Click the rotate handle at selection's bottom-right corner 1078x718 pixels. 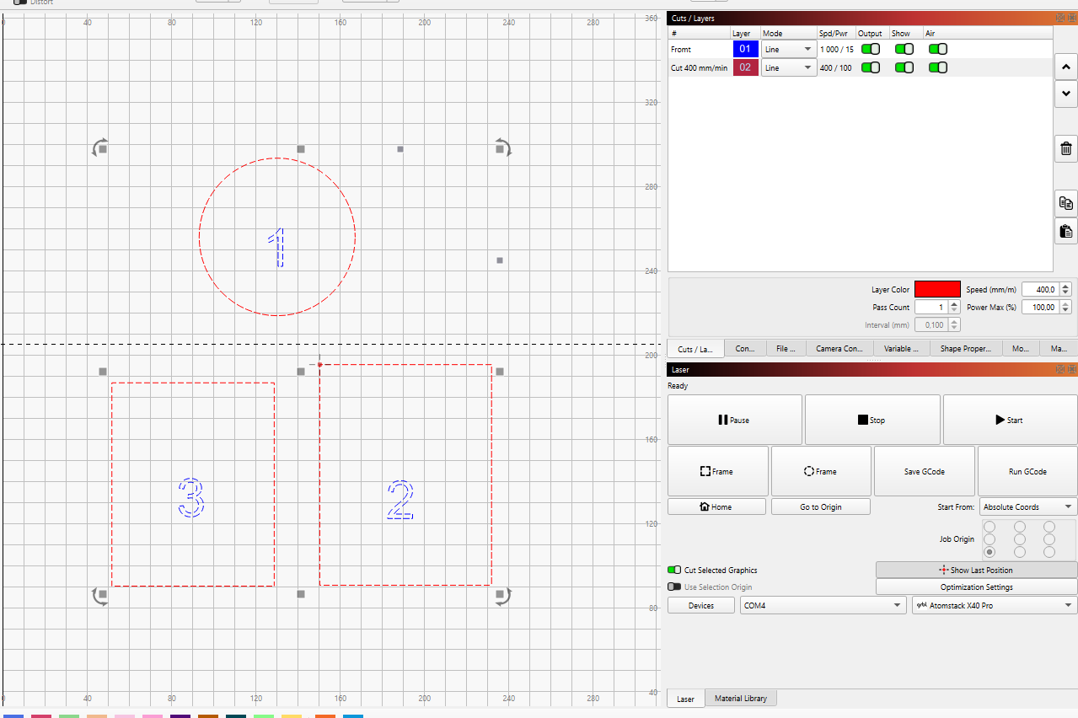click(x=502, y=596)
